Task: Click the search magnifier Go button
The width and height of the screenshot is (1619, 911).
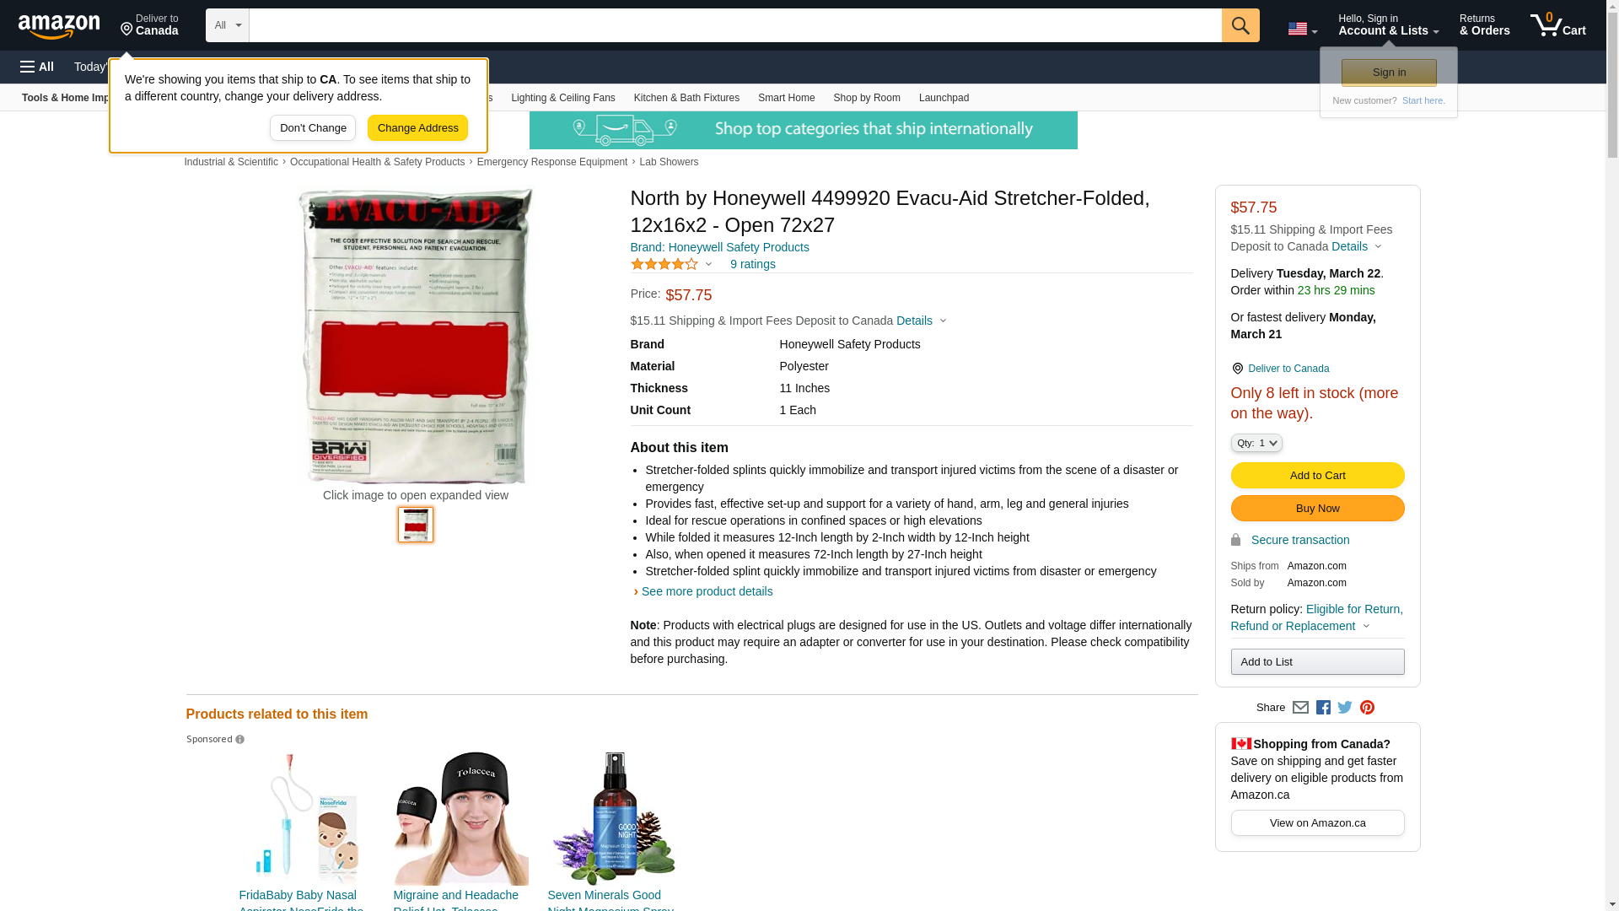Action: (x=1240, y=25)
